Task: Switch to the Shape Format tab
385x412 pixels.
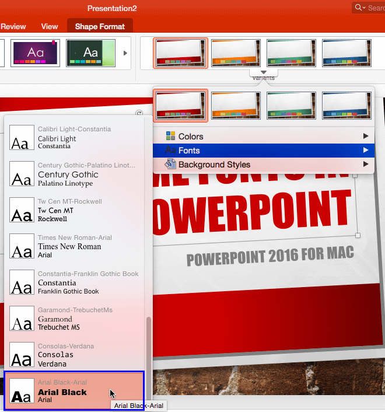Action: [x=100, y=26]
